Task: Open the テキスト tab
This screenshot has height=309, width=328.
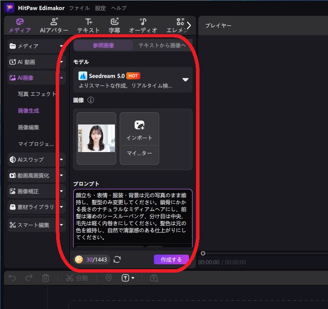Action: 89,26
